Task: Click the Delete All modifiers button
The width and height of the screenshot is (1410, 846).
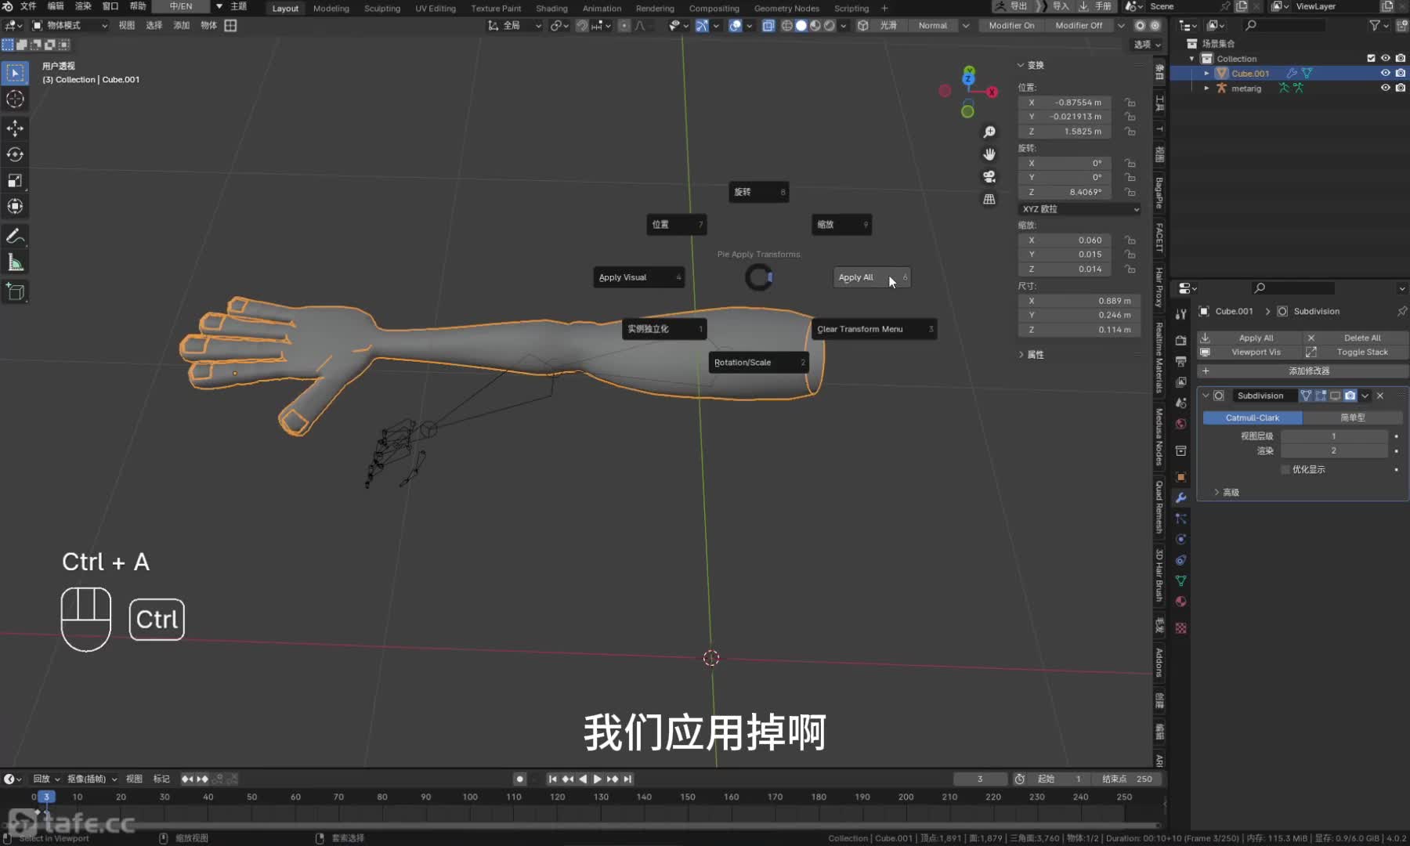Action: pos(1354,338)
